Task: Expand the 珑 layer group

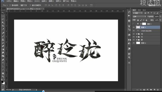Action: (137, 34)
